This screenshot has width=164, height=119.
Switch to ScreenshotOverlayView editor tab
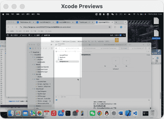point(108,48)
